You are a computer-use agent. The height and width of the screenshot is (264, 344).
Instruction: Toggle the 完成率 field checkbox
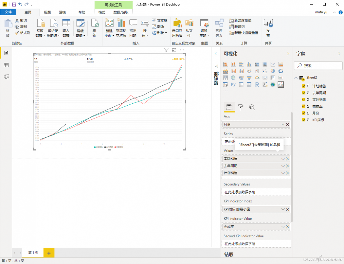304,106
